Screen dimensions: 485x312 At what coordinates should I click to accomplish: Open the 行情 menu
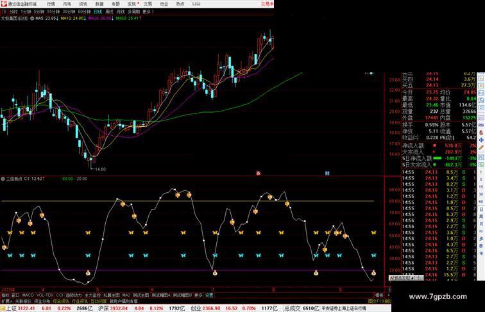(51, 4)
